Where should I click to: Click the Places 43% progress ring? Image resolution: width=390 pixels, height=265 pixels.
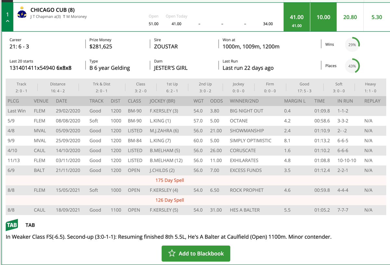point(352,66)
